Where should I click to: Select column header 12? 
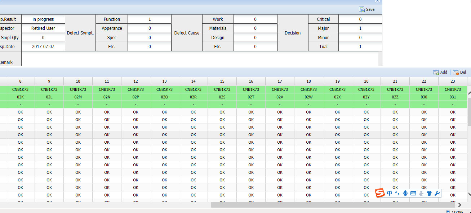[x=135, y=81]
